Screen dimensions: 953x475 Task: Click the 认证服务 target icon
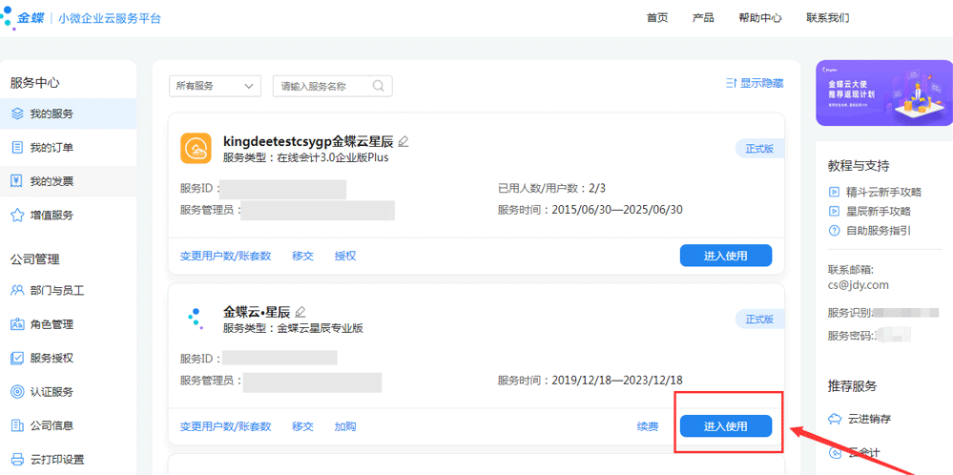pos(17,392)
